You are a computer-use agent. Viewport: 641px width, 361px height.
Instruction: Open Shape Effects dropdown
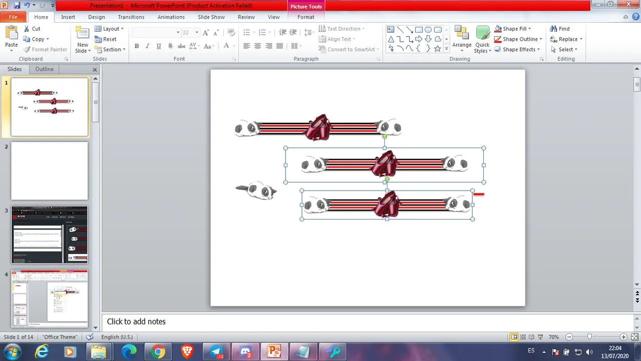(517, 50)
